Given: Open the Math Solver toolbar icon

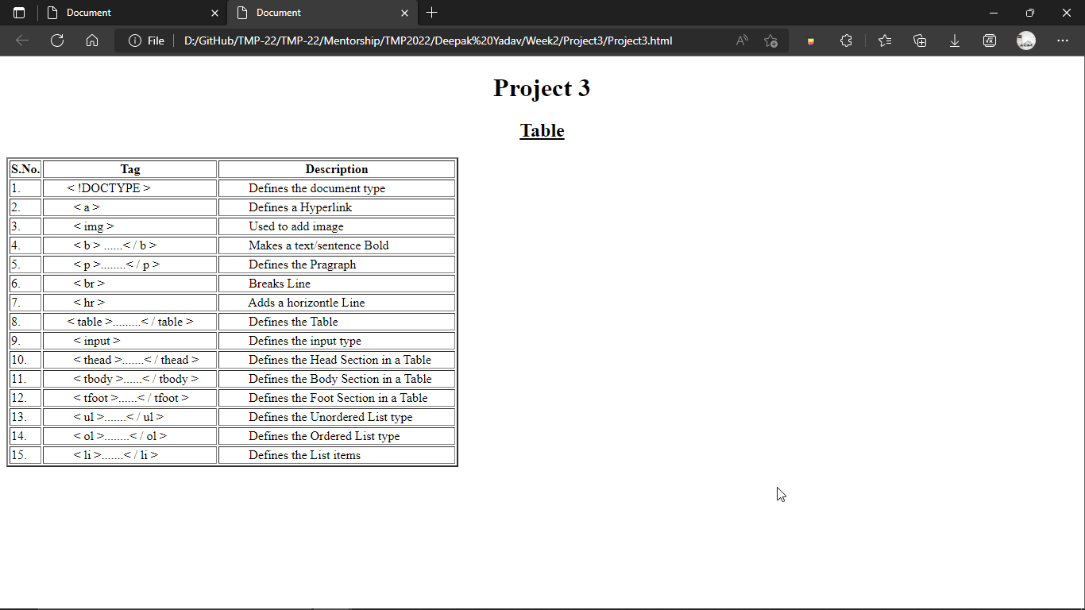Looking at the screenshot, I should tap(990, 41).
